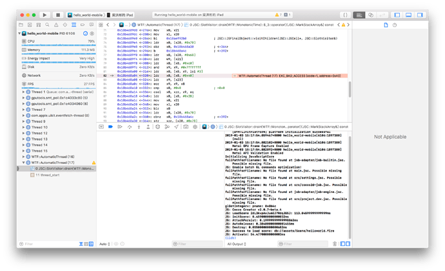Open the Breakpoint navigator tab
Image resolution: width=445 pixels, height=271 pixels.
pyautogui.click(x=83, y=25)
